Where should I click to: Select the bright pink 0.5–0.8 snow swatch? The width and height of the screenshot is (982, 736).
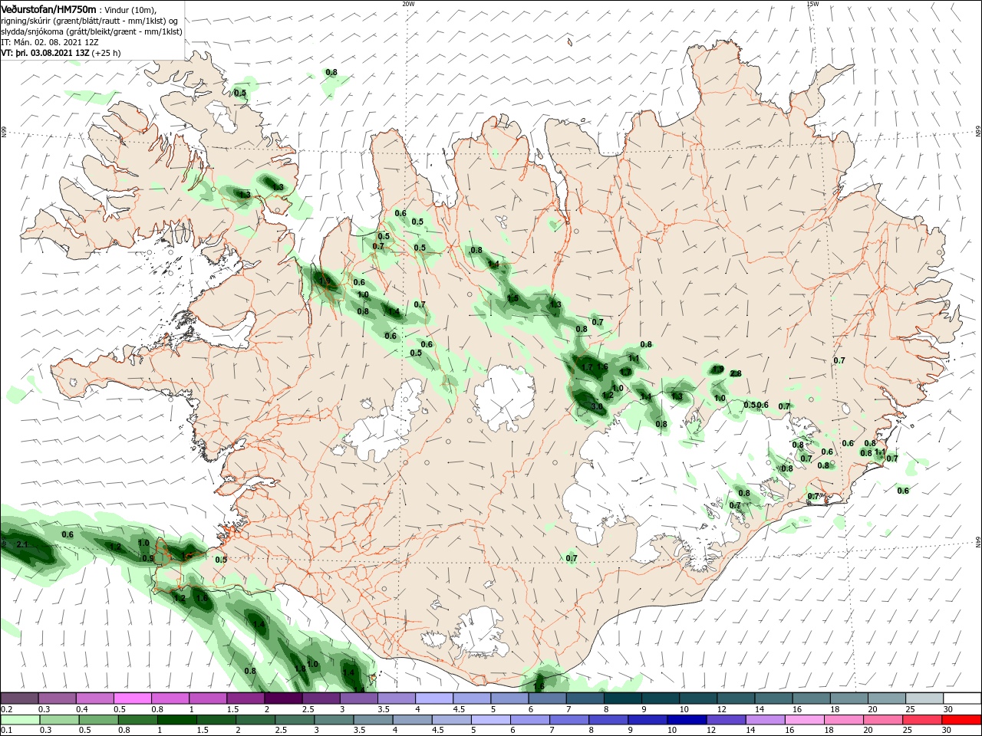[133, 698]
